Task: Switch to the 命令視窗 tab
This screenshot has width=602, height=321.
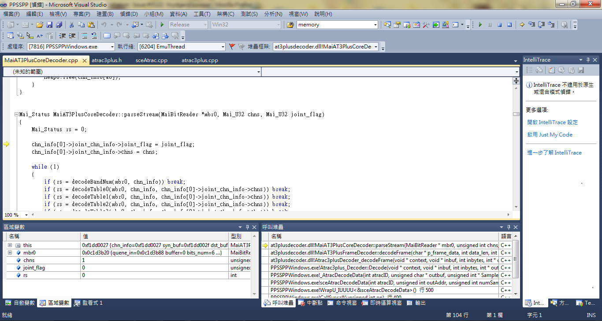Action: click(342, 303)
